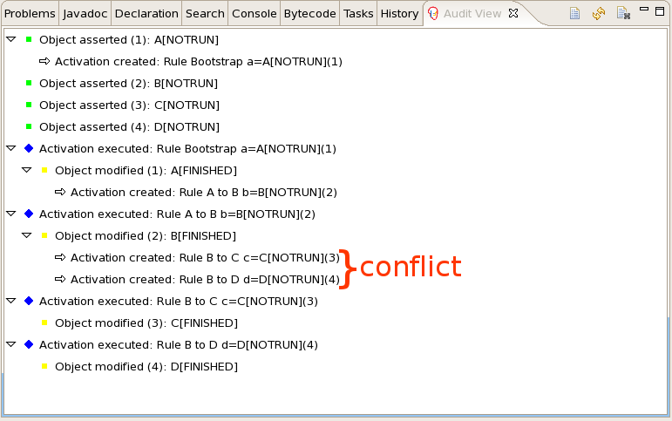Open the History tab
Screen dimensions: 672x421
click(x=399, y=14)
